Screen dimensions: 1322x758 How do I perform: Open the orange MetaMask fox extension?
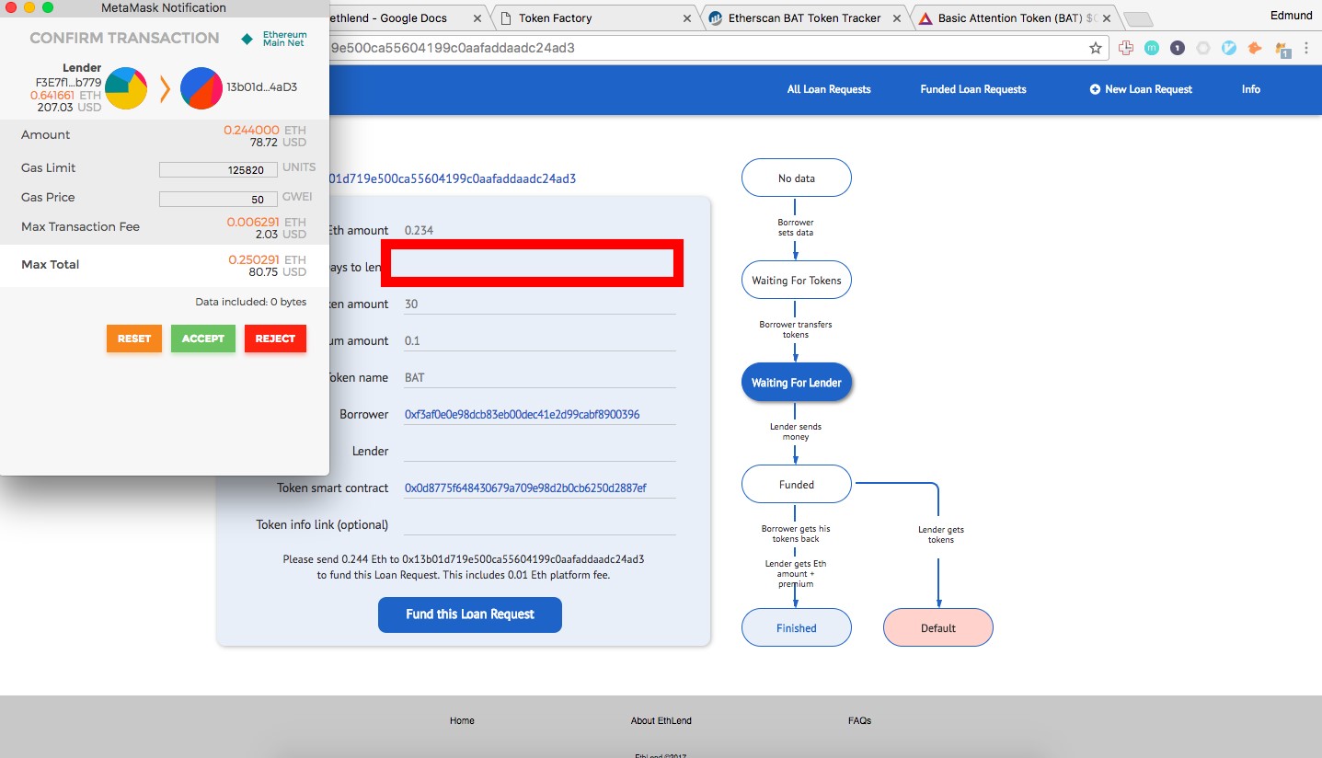pos(1254,48)
